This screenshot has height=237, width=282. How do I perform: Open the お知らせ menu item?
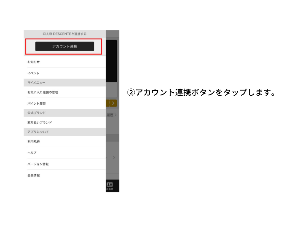[64, 62]
